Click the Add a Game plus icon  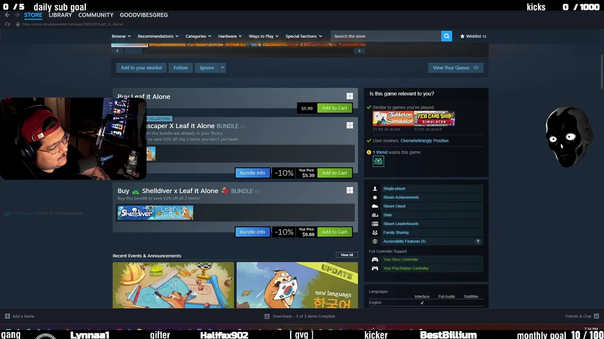point(7,316)
